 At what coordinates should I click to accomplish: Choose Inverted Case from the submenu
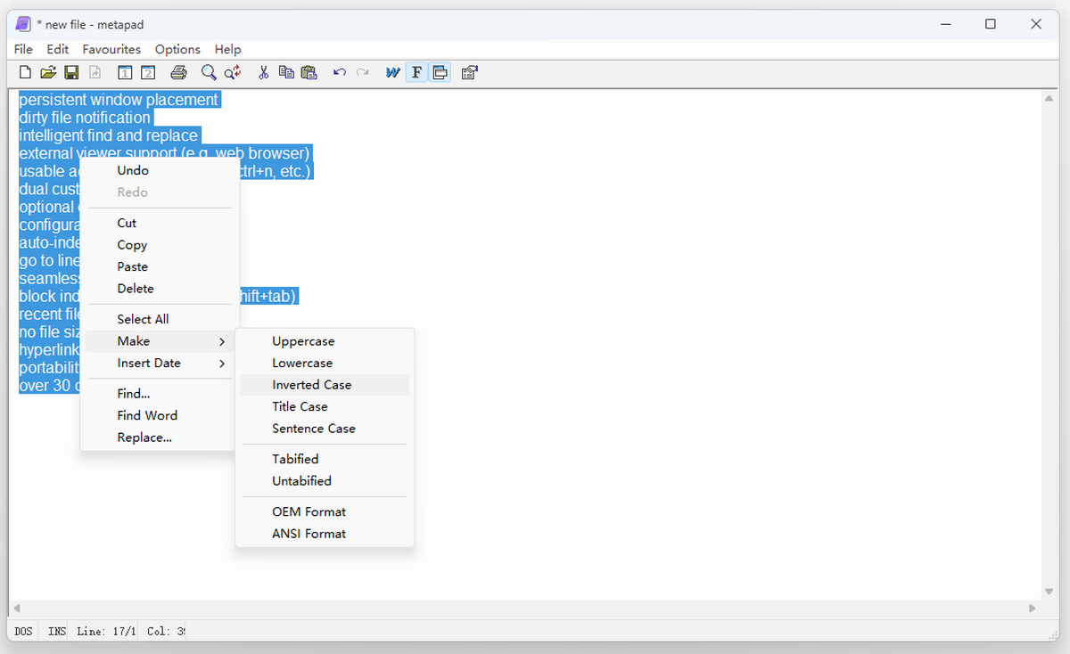(x=312, y=385)
